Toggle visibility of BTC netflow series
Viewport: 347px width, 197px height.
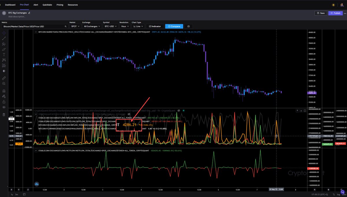(129, 114)
